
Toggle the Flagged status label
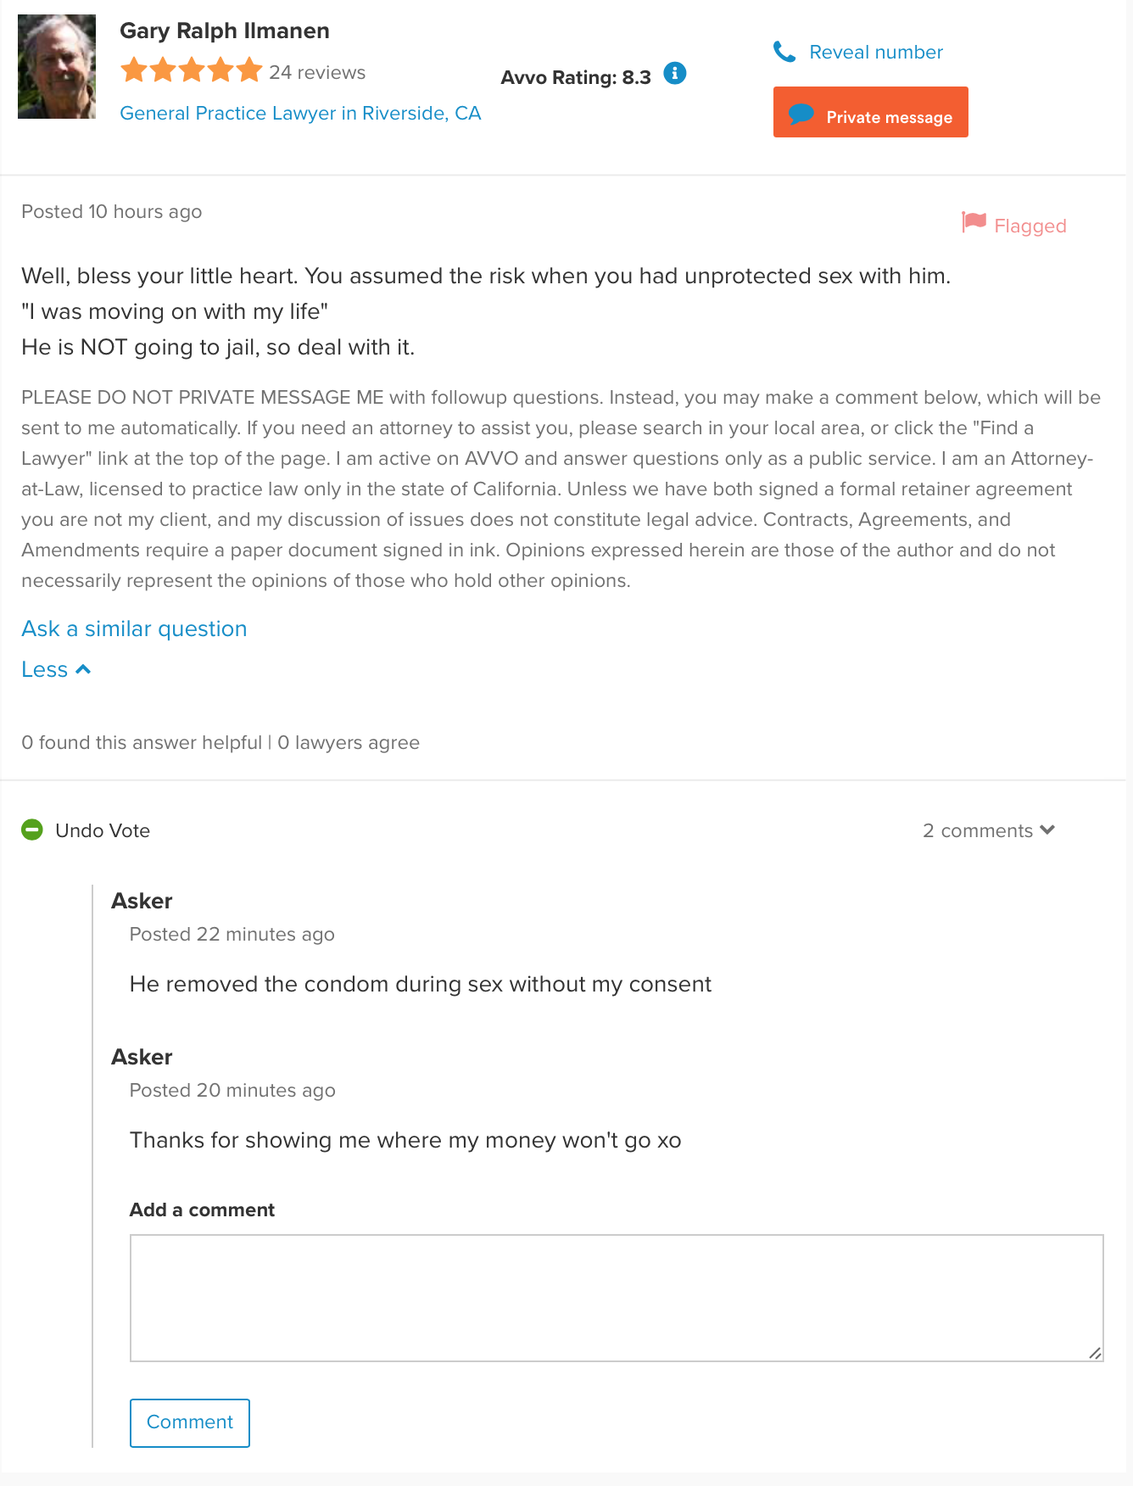pos(1030,226)
